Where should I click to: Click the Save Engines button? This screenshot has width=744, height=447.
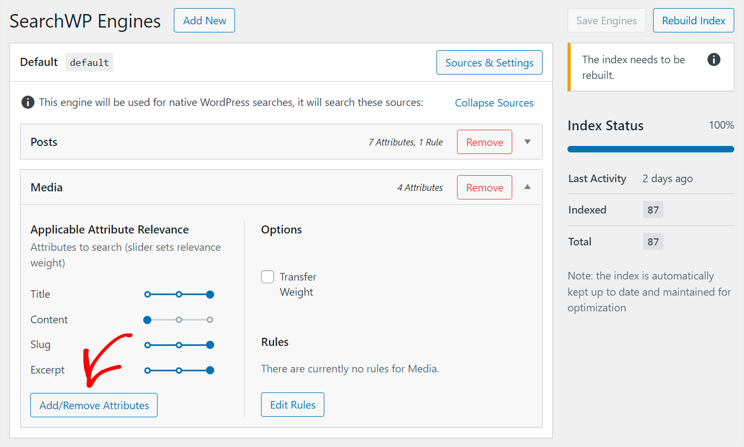point(606,21)
